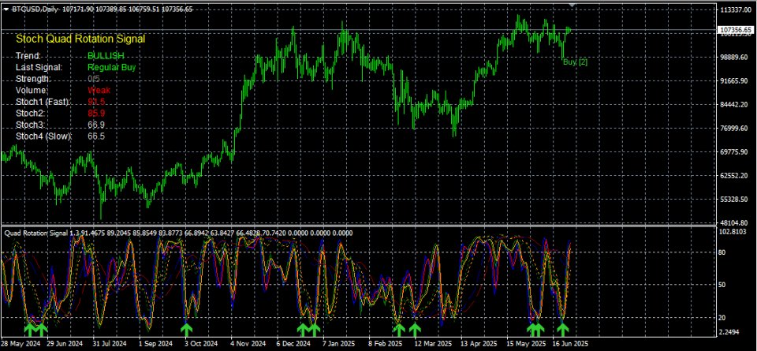The width and height of the screenshot is (757, 351).
Task: Click the current price tag 107356.65
Action: point(735,30)
